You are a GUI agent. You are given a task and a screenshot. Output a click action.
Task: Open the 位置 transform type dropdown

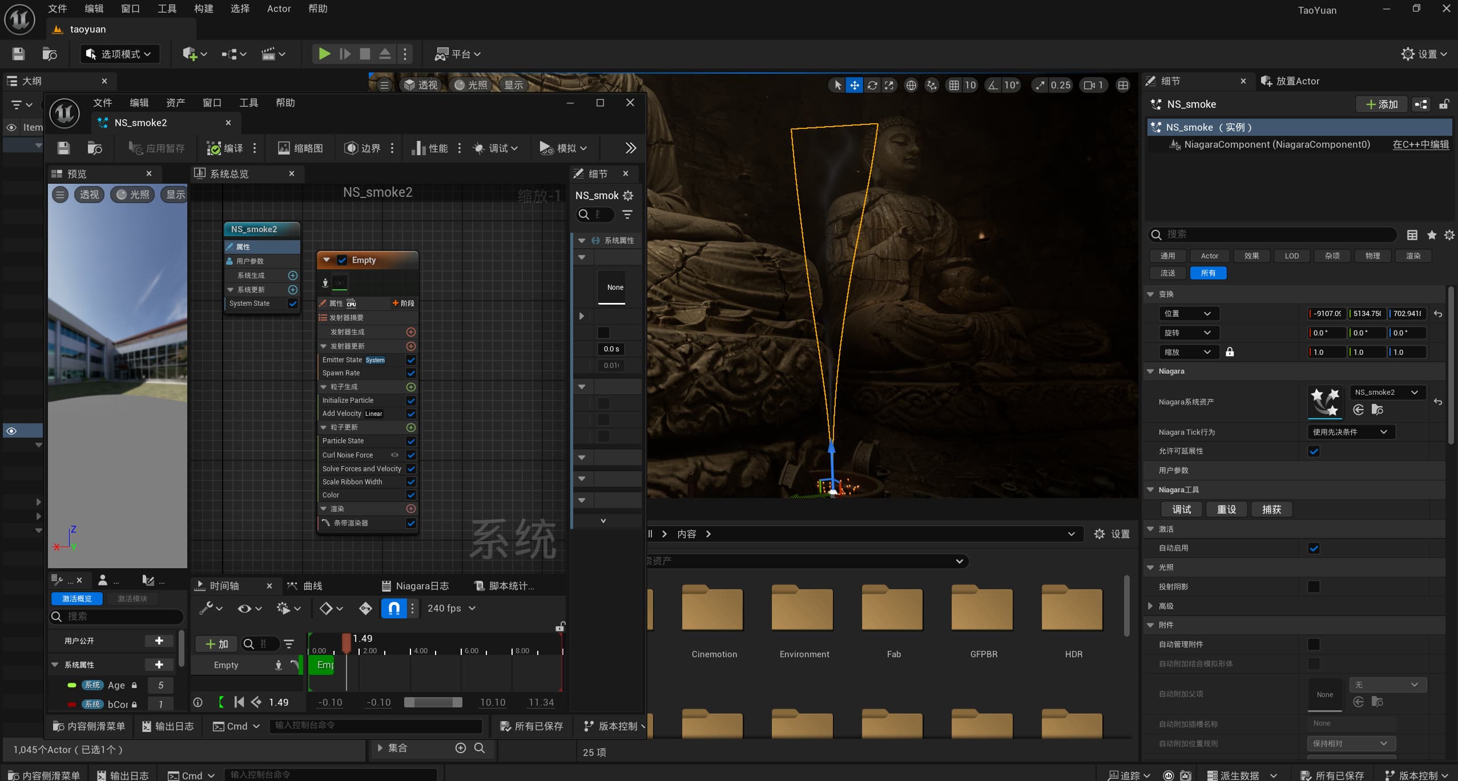(x=1188, y=314)
